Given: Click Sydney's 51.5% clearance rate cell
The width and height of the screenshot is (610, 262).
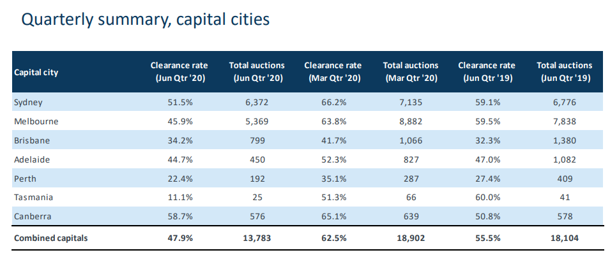Looking at the screenshot, I should 181,103.
